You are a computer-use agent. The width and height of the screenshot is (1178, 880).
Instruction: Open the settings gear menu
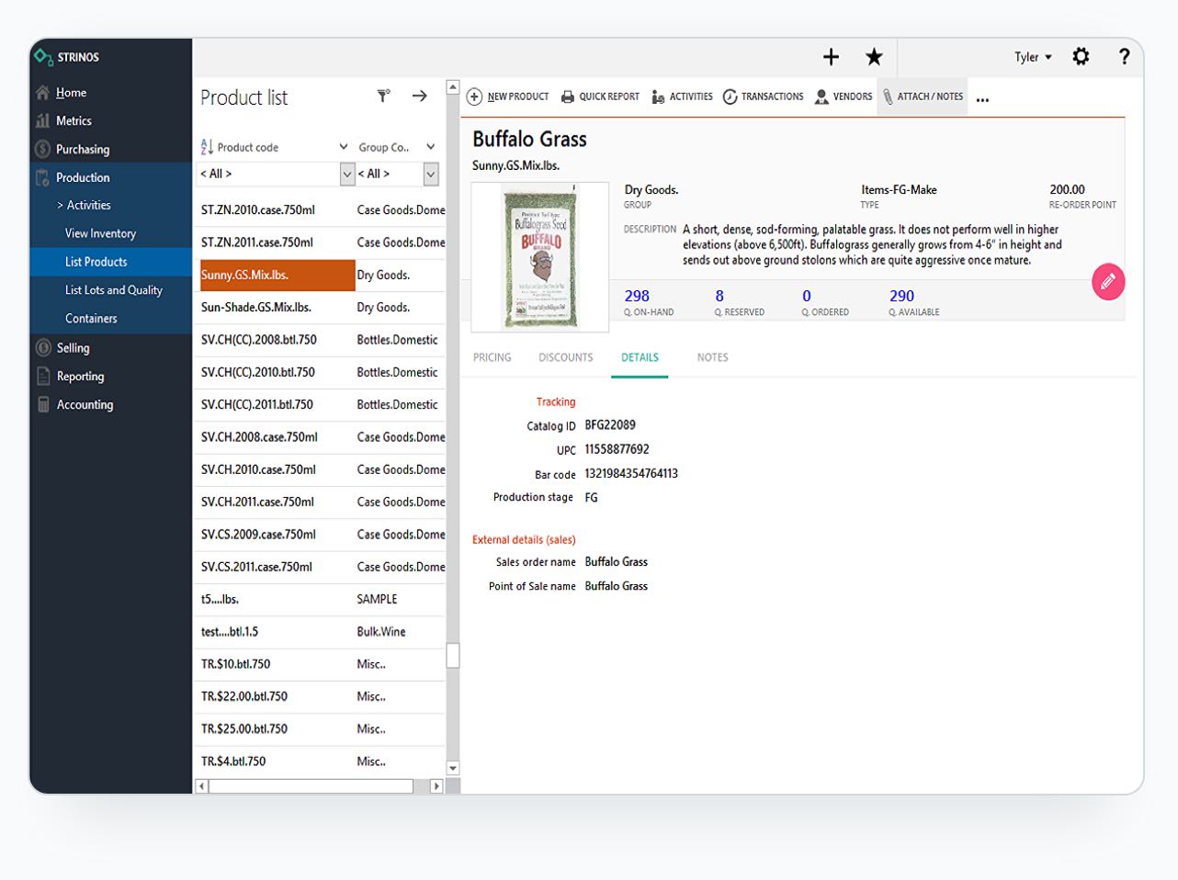pos(1081,56)
